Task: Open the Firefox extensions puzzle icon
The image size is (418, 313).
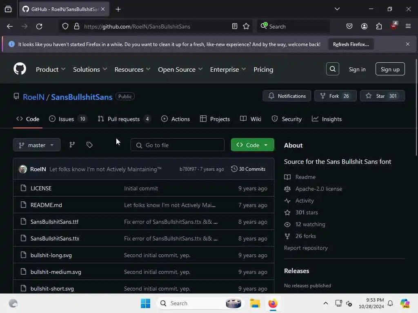Action: coord(379,26)
